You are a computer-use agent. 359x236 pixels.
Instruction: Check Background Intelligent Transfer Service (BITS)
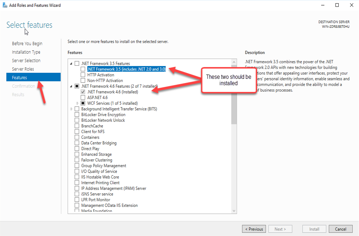(x=77, y=109)
